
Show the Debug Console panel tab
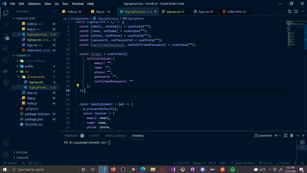[x=115, y=136]
